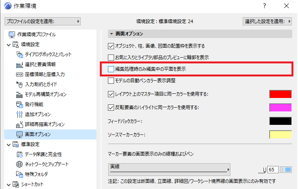Click the 特殊フォルダ folder icon

coord(19,174)
